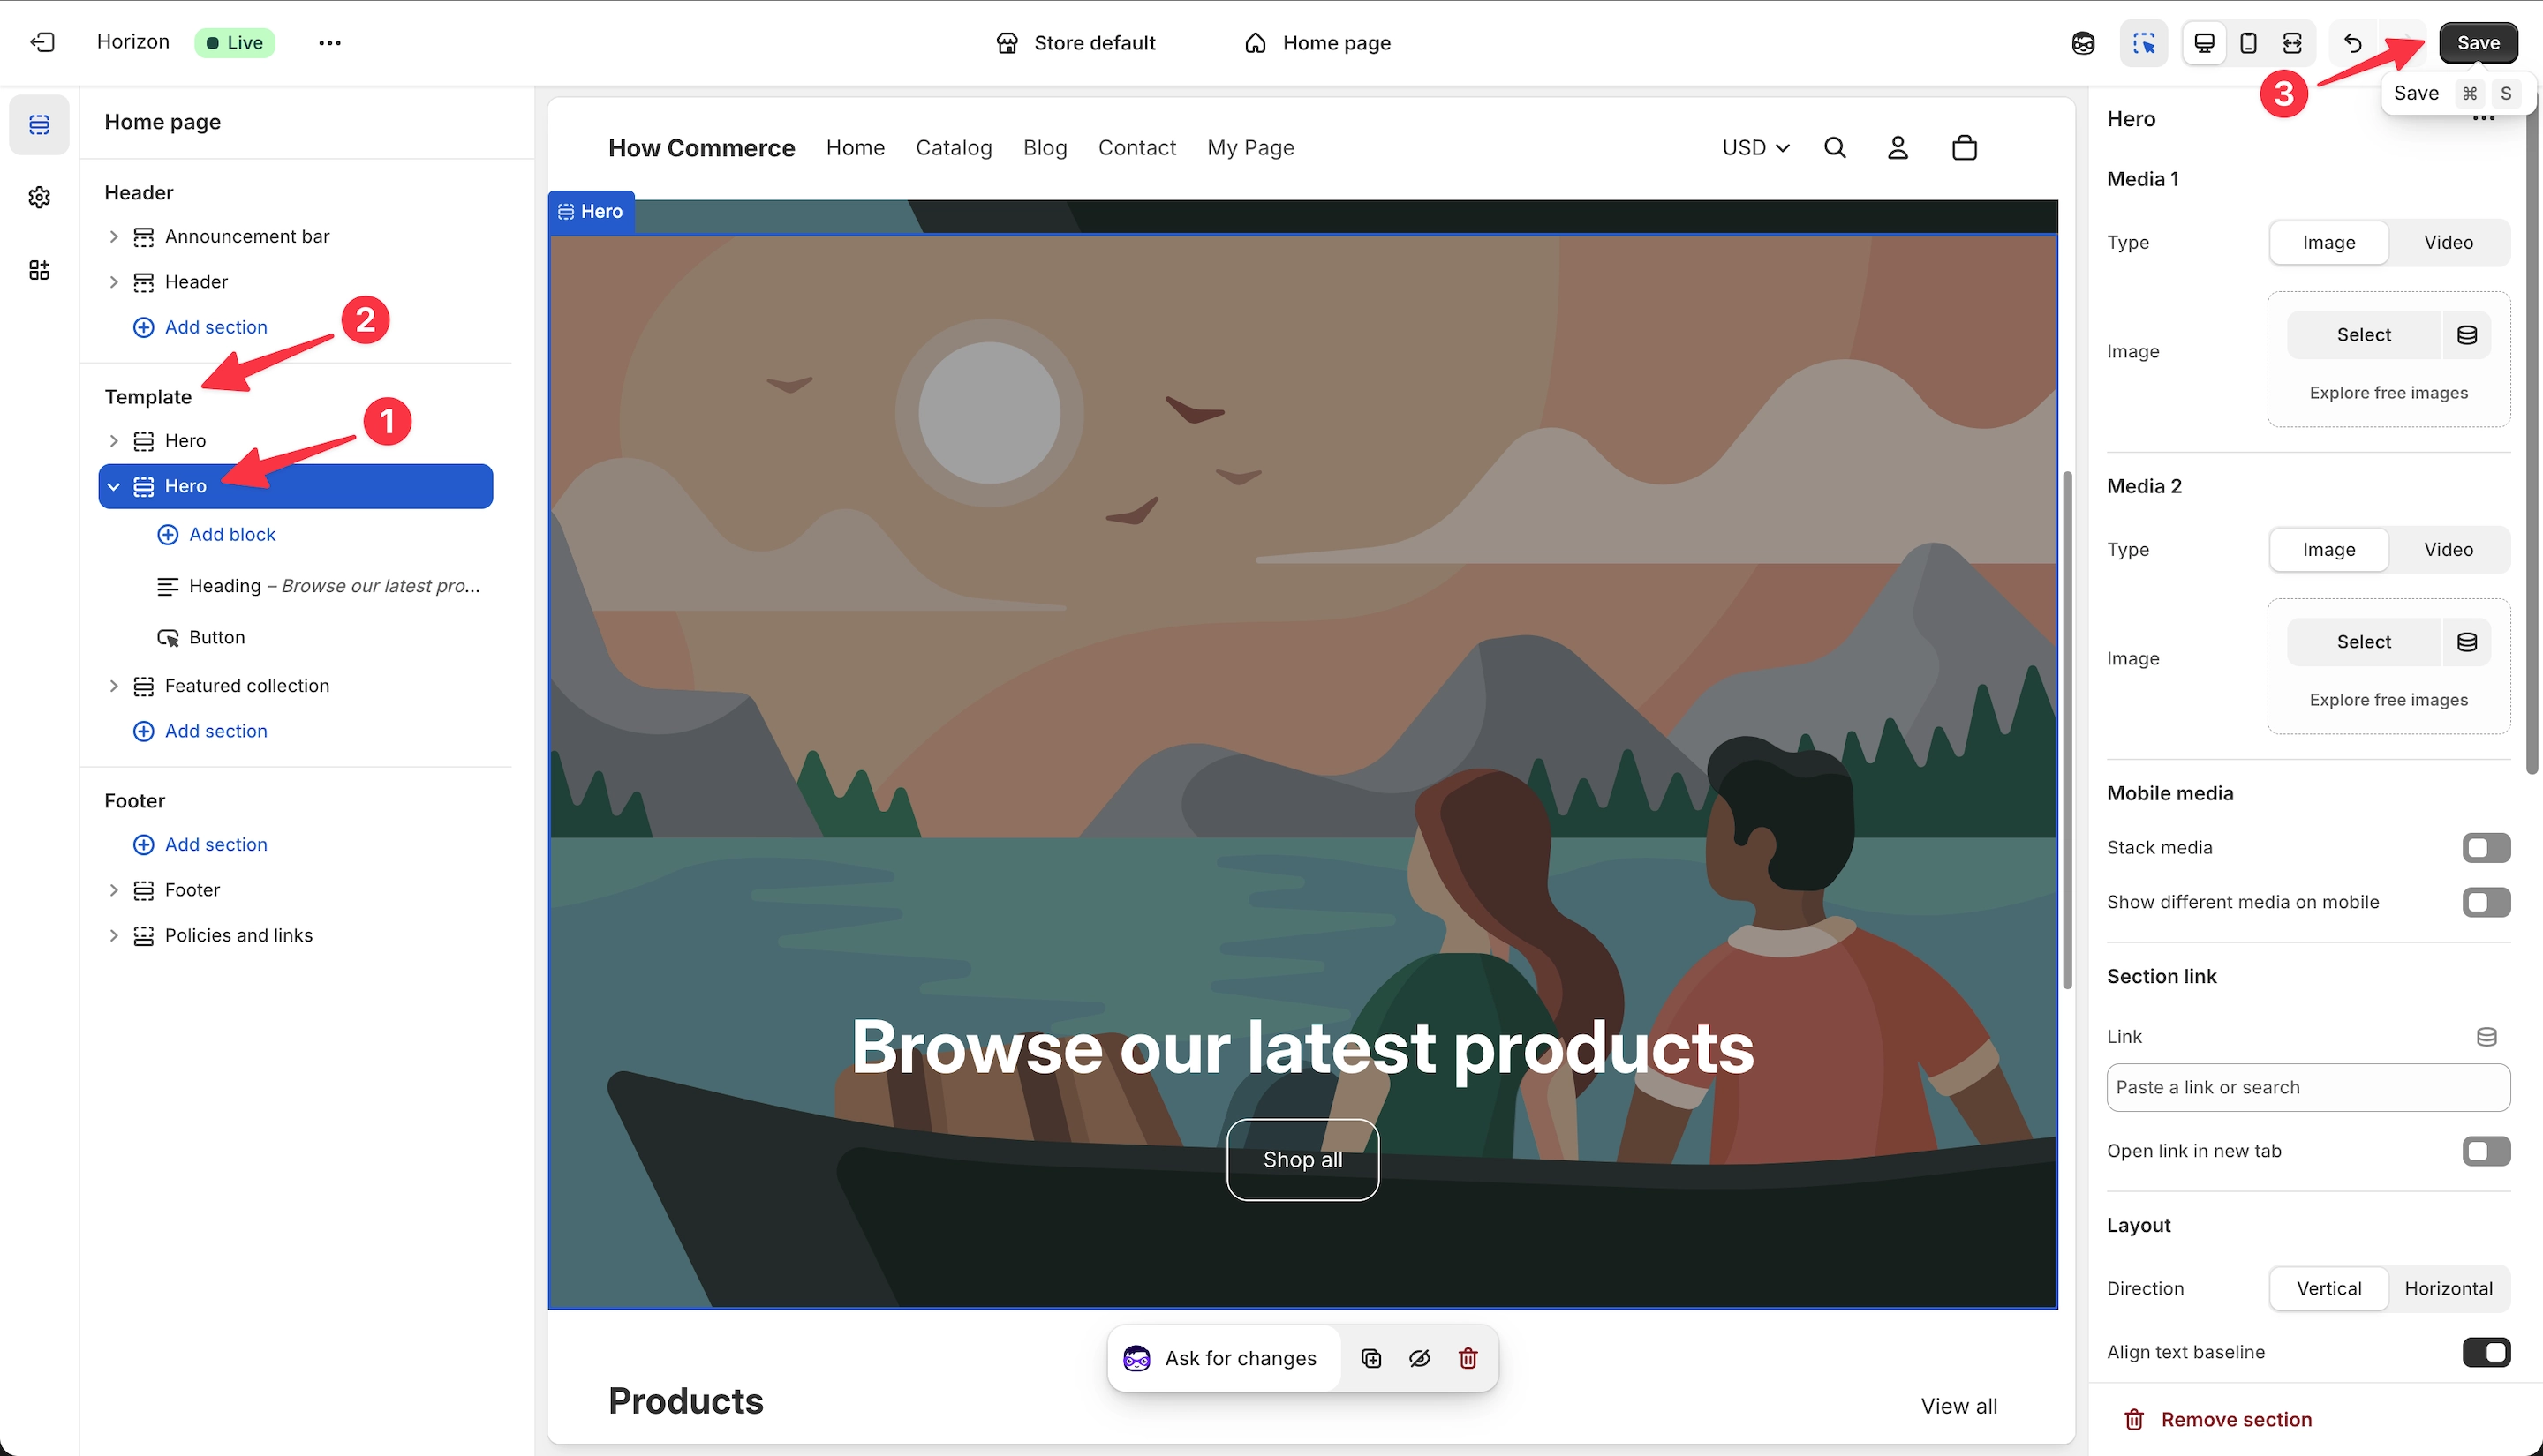The image size is (2543, 1456).
Task: Disable Align text baseline switch
Action: pyautogui.click(x=2486, y=1352)
